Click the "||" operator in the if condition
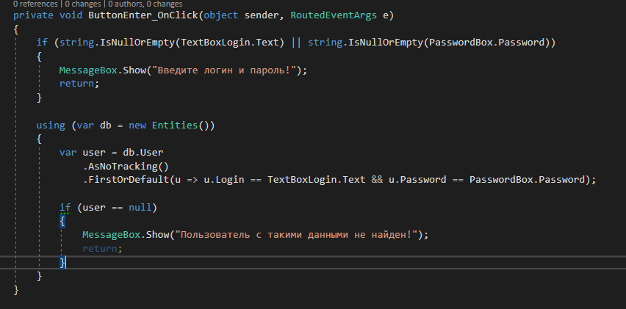This screenshot has height=309, width=626. pyautogui.click(x=296, y=43)
